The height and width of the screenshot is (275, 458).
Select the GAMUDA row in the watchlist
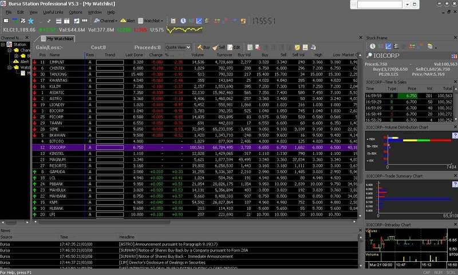point(195,172)
